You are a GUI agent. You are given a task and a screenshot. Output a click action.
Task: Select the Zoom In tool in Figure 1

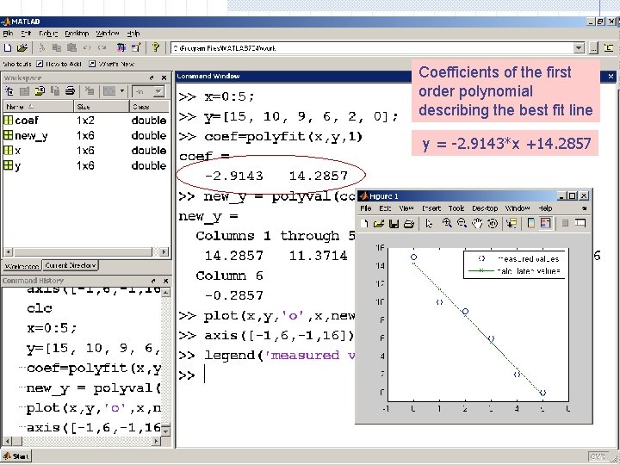pos(447,223)
